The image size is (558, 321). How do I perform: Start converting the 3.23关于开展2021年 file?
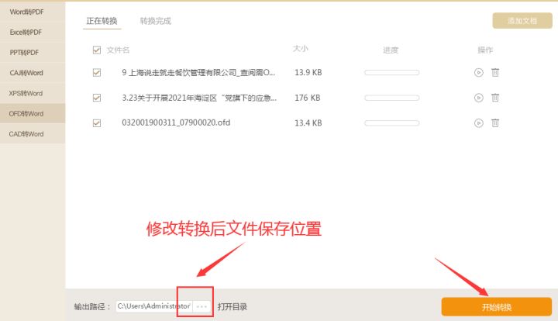tap(479, 98)
